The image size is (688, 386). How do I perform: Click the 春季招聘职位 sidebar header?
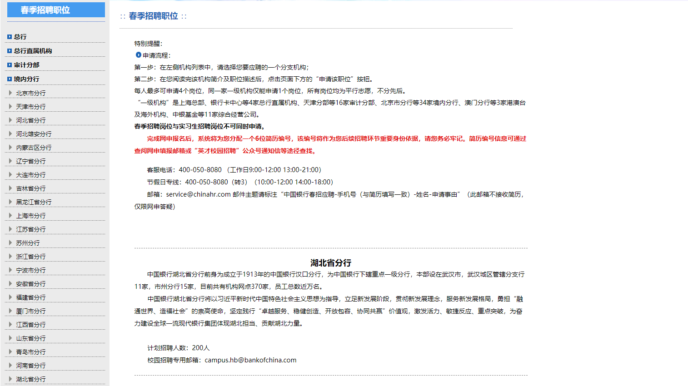[56, 10]
